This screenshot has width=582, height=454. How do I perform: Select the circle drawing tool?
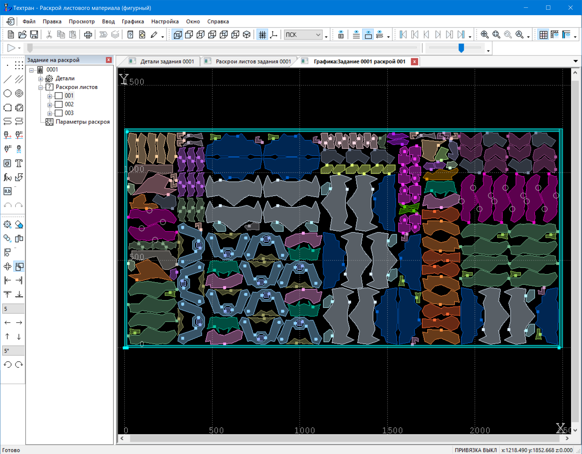point(7,93)
